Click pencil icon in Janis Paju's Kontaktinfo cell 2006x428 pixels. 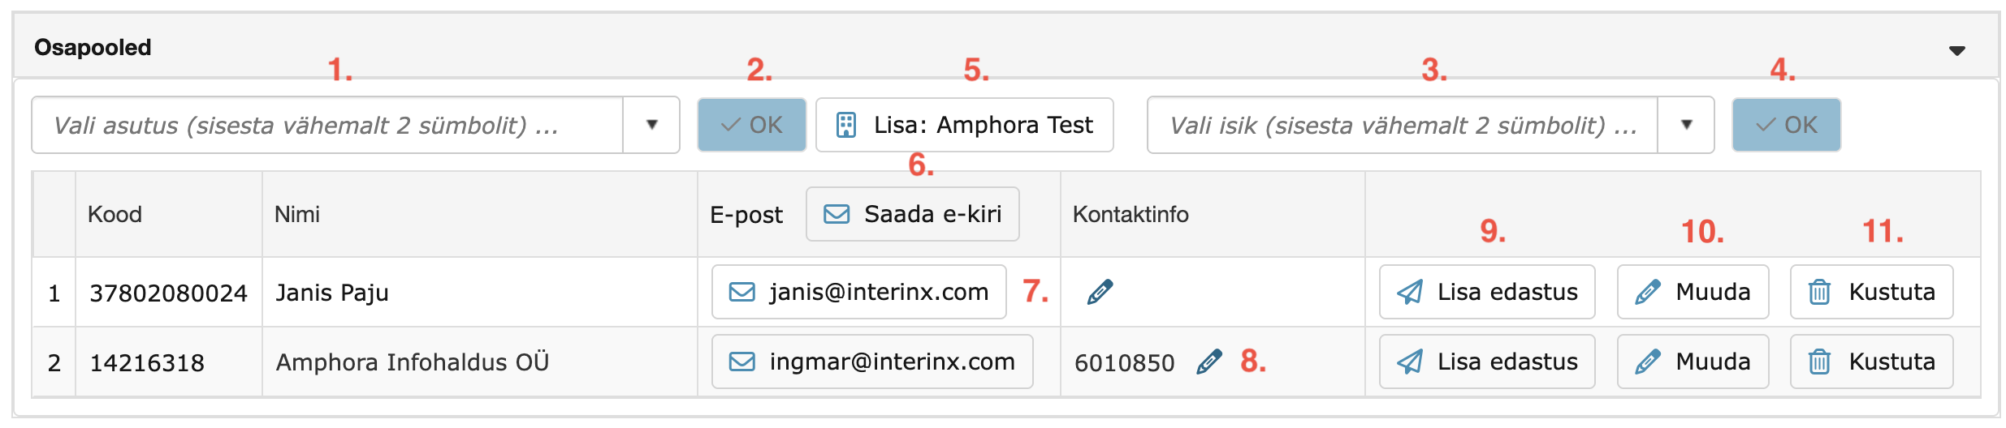pyautogui.click(x=1100, y=291)
